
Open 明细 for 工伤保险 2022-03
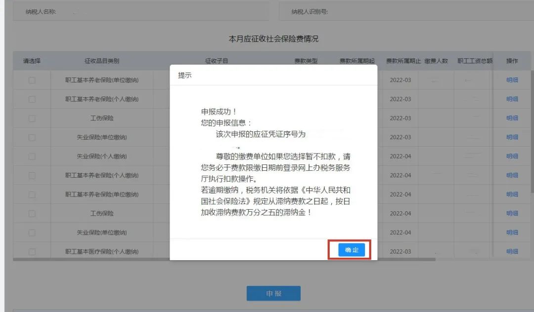tap(512, 118)
